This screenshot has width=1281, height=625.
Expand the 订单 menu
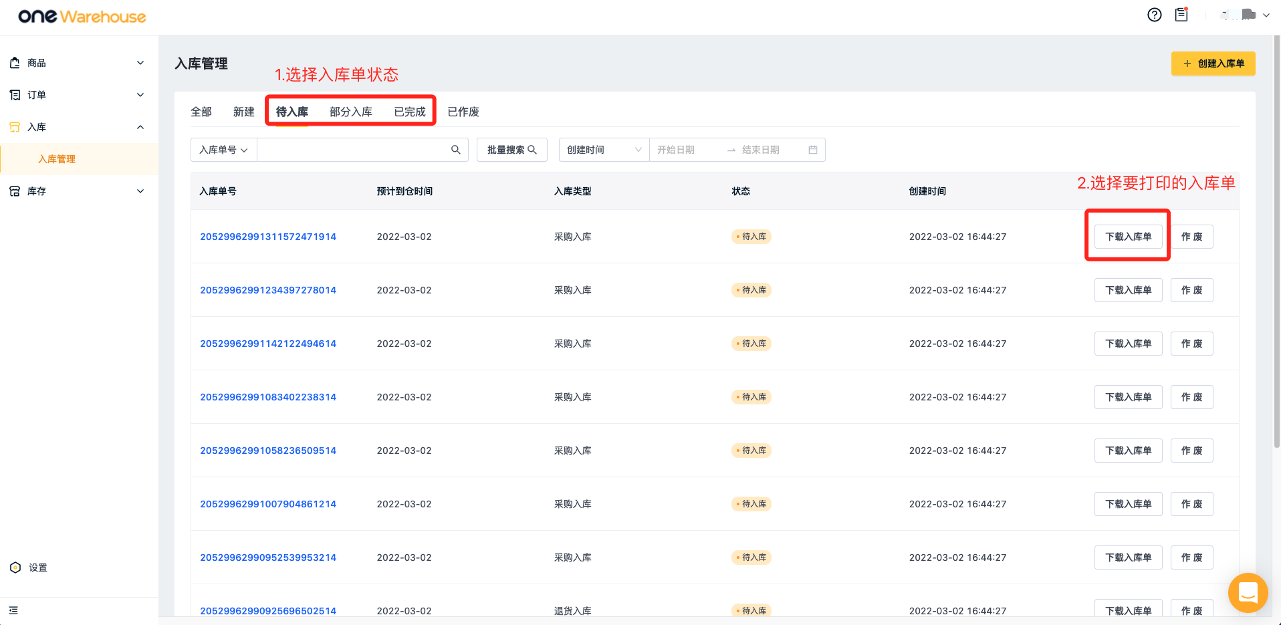pos(140,95)
